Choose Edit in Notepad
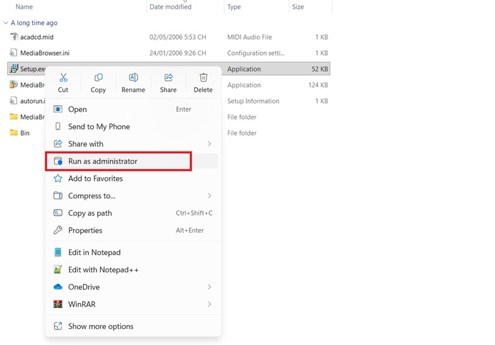The image size is (495, 345). point(132,252)
